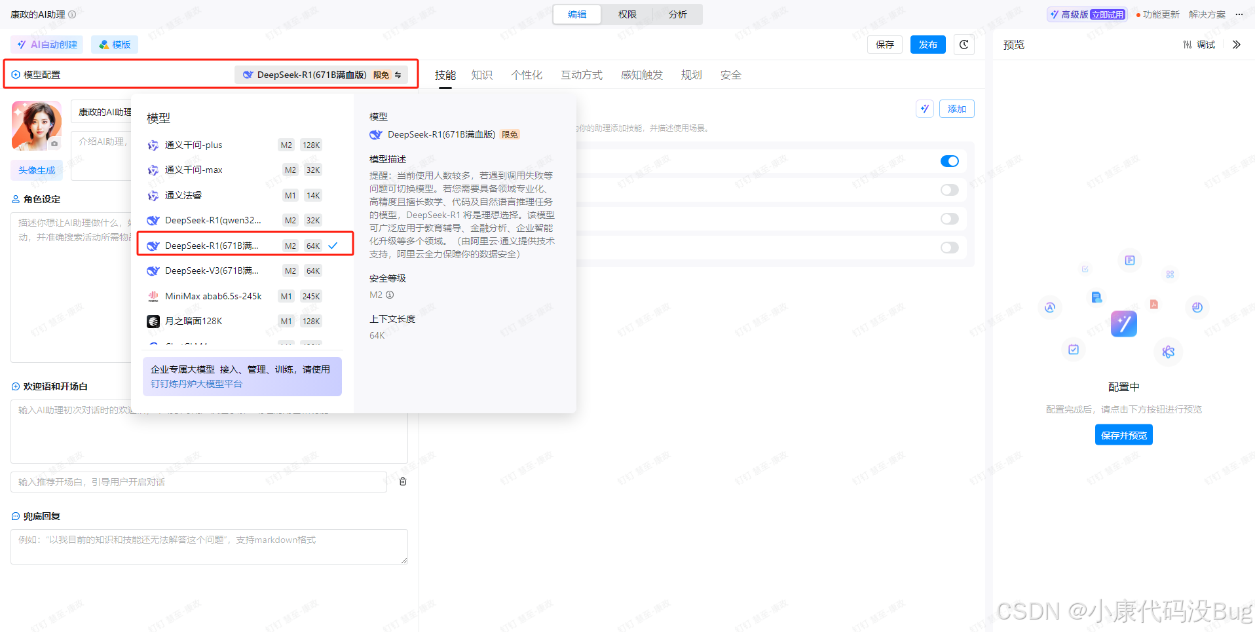The image size is (1255, 632).
Task: Turn off the enabled first skill toggle
Action: (x=949, y=161)
